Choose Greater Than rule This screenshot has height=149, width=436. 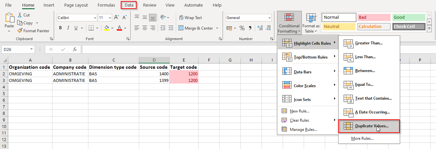(369, 43)
